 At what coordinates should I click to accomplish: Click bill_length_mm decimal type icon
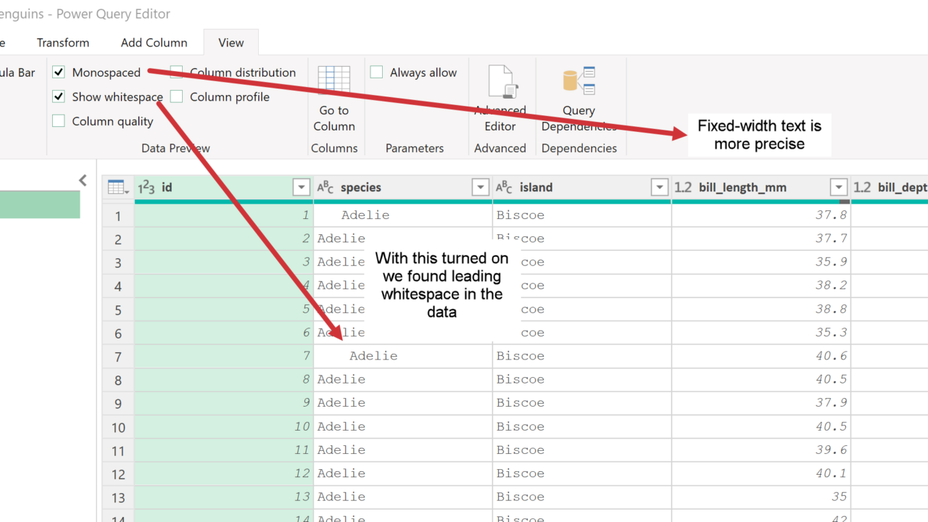coord(683,188)
